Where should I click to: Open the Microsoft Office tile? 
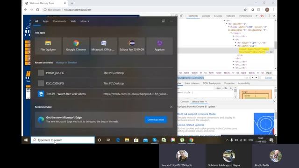pos(104,46)
